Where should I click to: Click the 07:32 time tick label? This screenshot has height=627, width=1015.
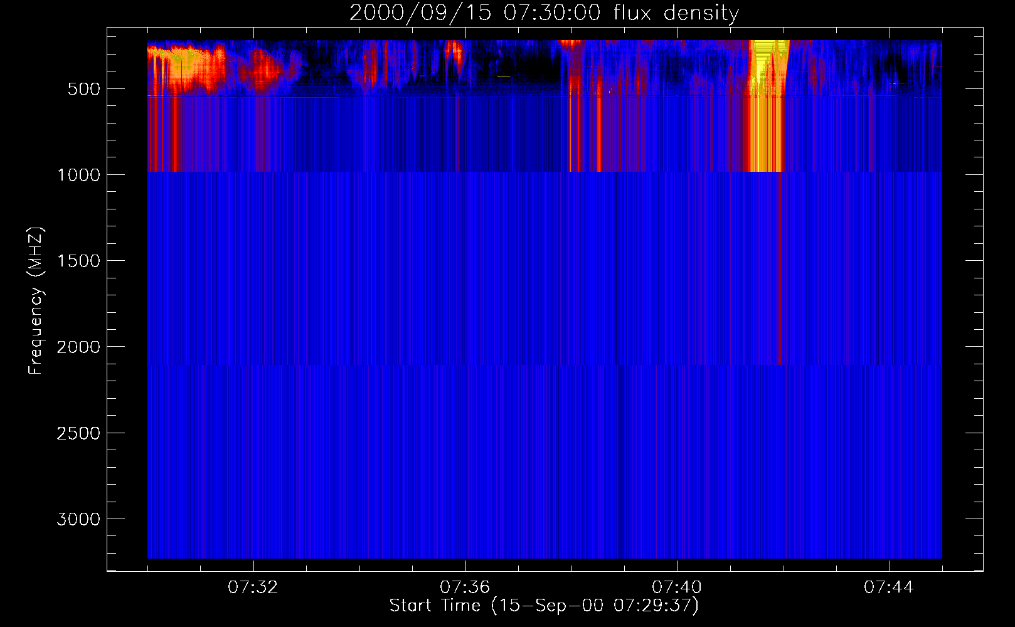pyautogui.click(x=253, y=587)
